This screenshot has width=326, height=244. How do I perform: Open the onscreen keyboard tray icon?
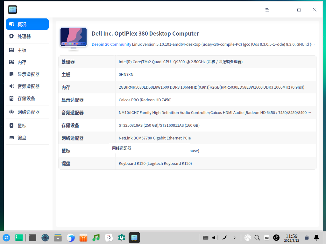point(206,238)
